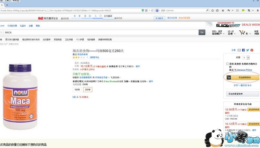Share product via email envelope icon

[239, 50]
